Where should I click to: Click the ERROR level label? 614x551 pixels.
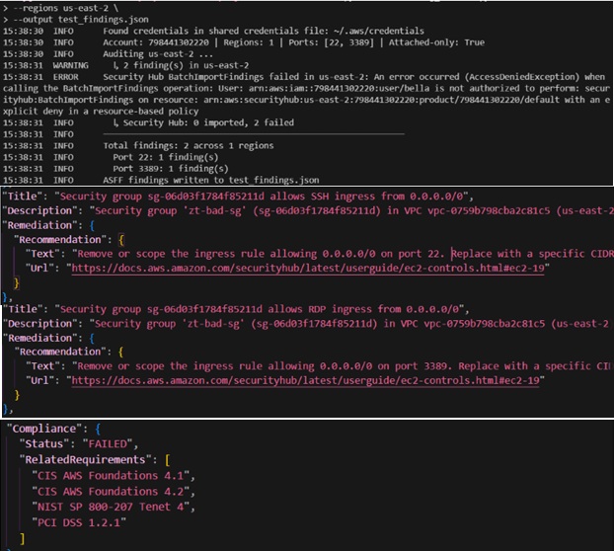click(66, 77)
